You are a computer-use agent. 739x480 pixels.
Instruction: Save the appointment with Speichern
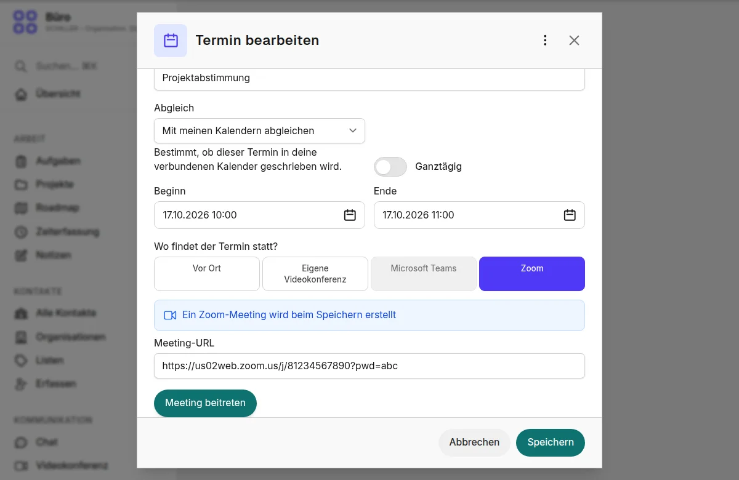click(551, 442)
